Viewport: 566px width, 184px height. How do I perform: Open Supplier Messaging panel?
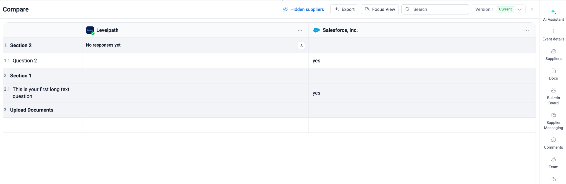click(x=553, y=121)
